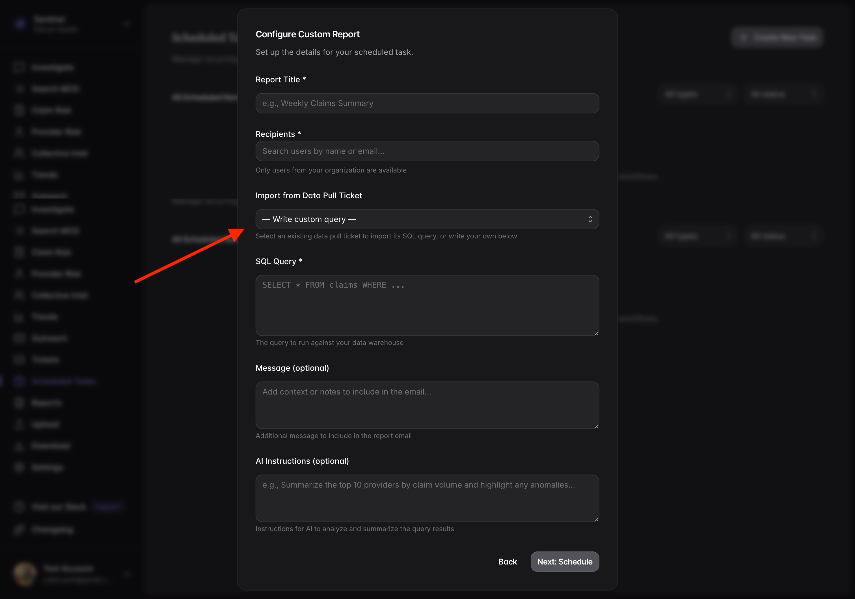This screenshot has width=855, height=599.
Task: Open the Import from Data Pull Ticket dropdown
Action: click(x=427, y=219)
